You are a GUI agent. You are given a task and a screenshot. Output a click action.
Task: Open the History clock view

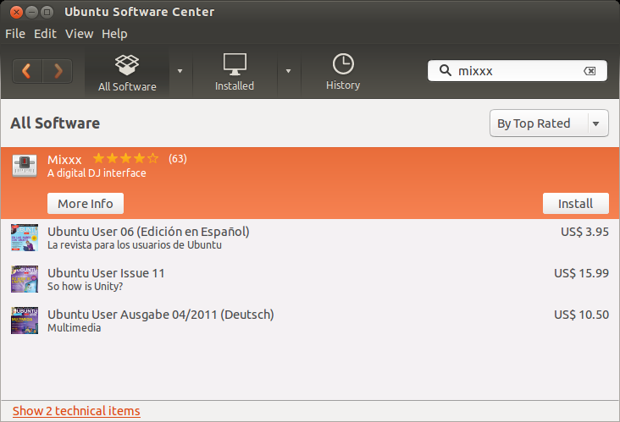coord(343,73)
